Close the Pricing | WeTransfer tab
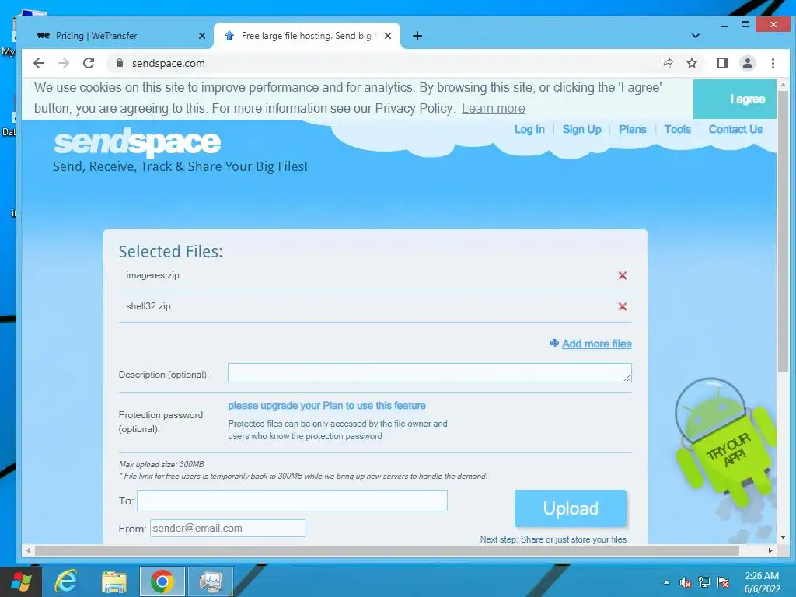796x597 pixels. tap(201, 36)
